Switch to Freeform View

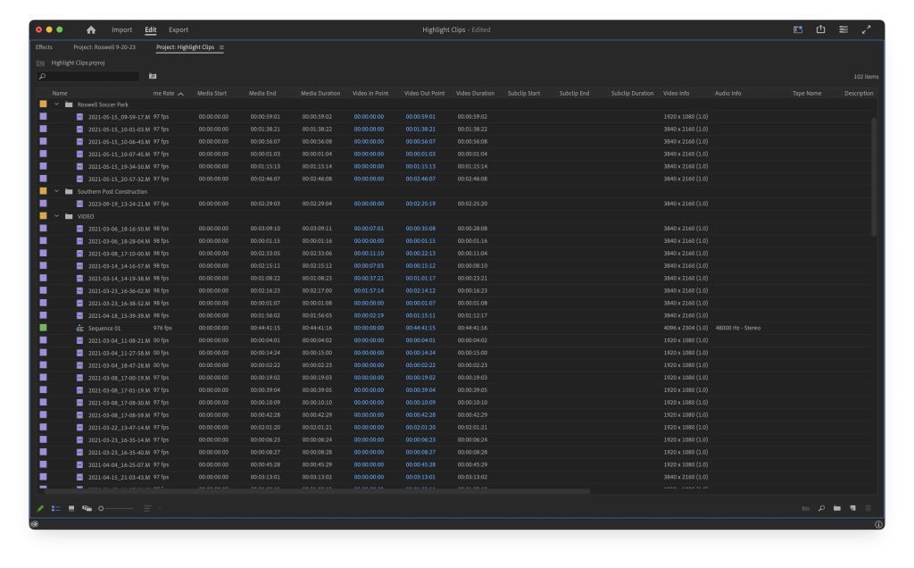pos(87,508)
